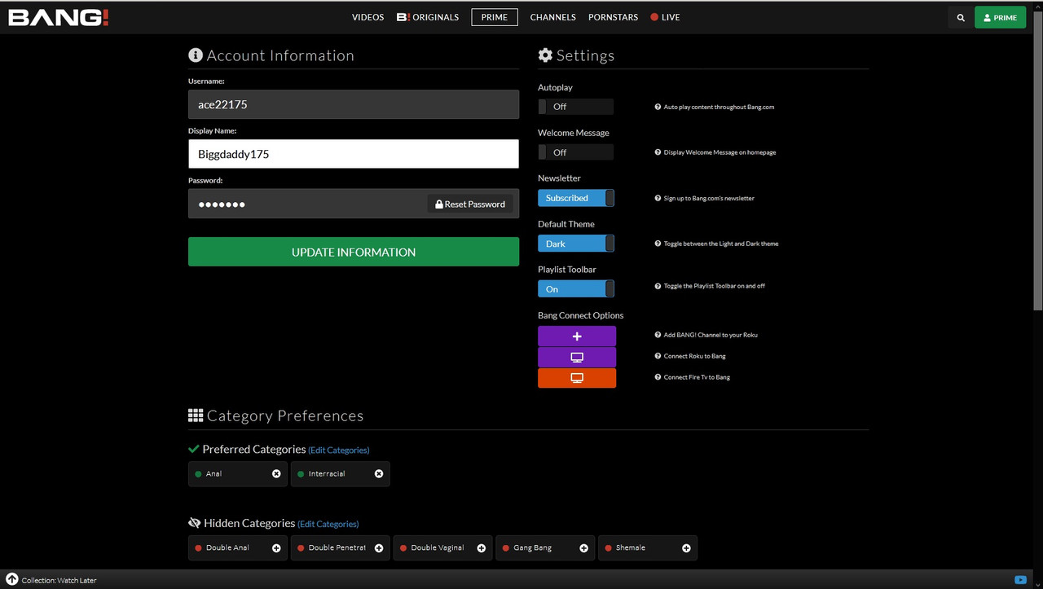Screen dimensions: 1043x589
Task: Expand the Collection: Watch Later arrow icon
Action: [12, 579]
